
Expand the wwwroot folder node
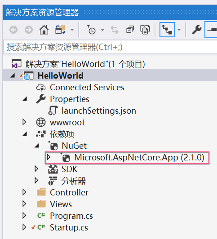click(x=24, y=122)
